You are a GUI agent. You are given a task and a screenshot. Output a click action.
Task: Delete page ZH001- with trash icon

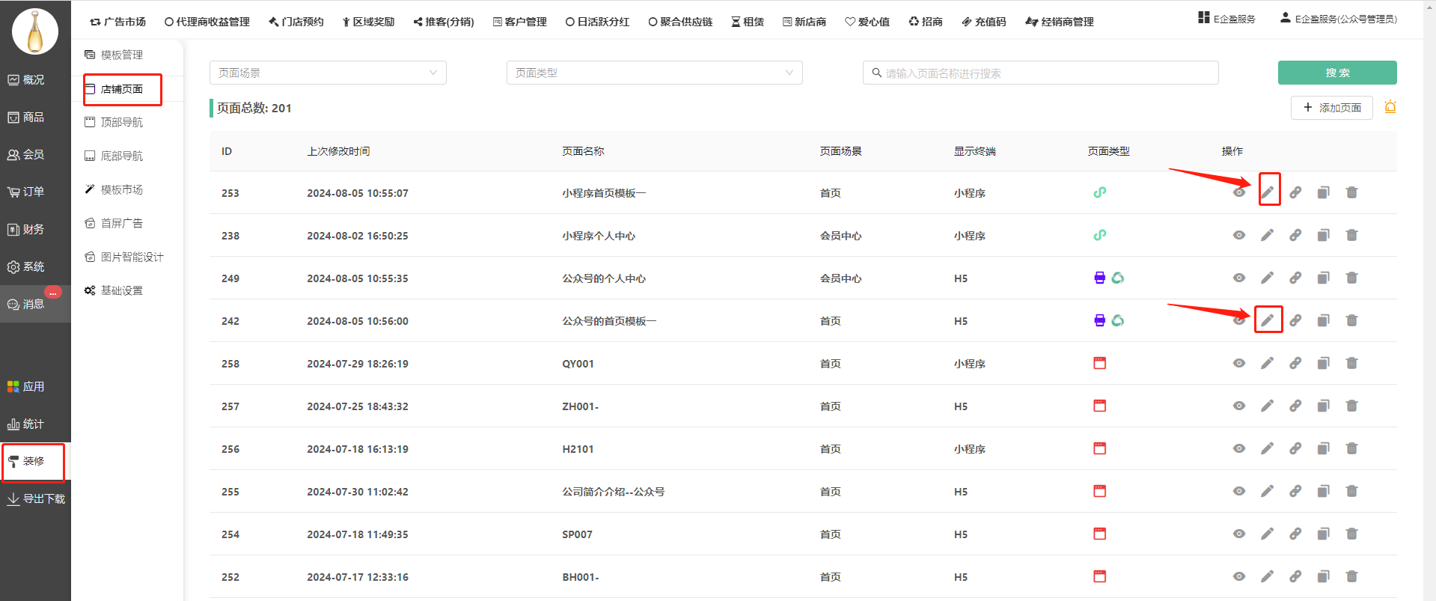point(1351,406)
